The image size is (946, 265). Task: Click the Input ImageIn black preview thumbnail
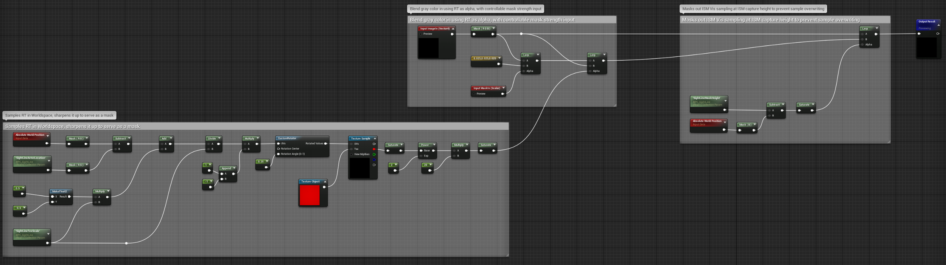[428, 48]
